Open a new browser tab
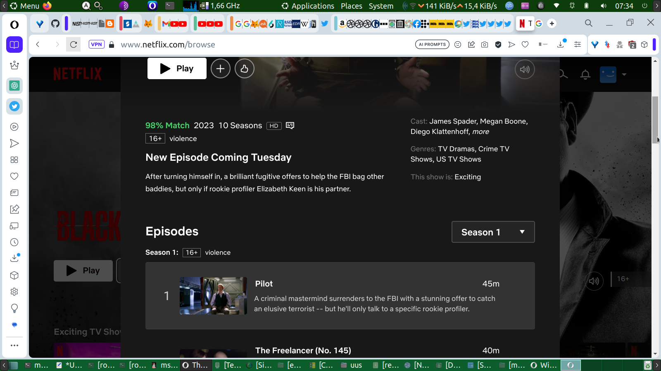 [x=552, y=23]
